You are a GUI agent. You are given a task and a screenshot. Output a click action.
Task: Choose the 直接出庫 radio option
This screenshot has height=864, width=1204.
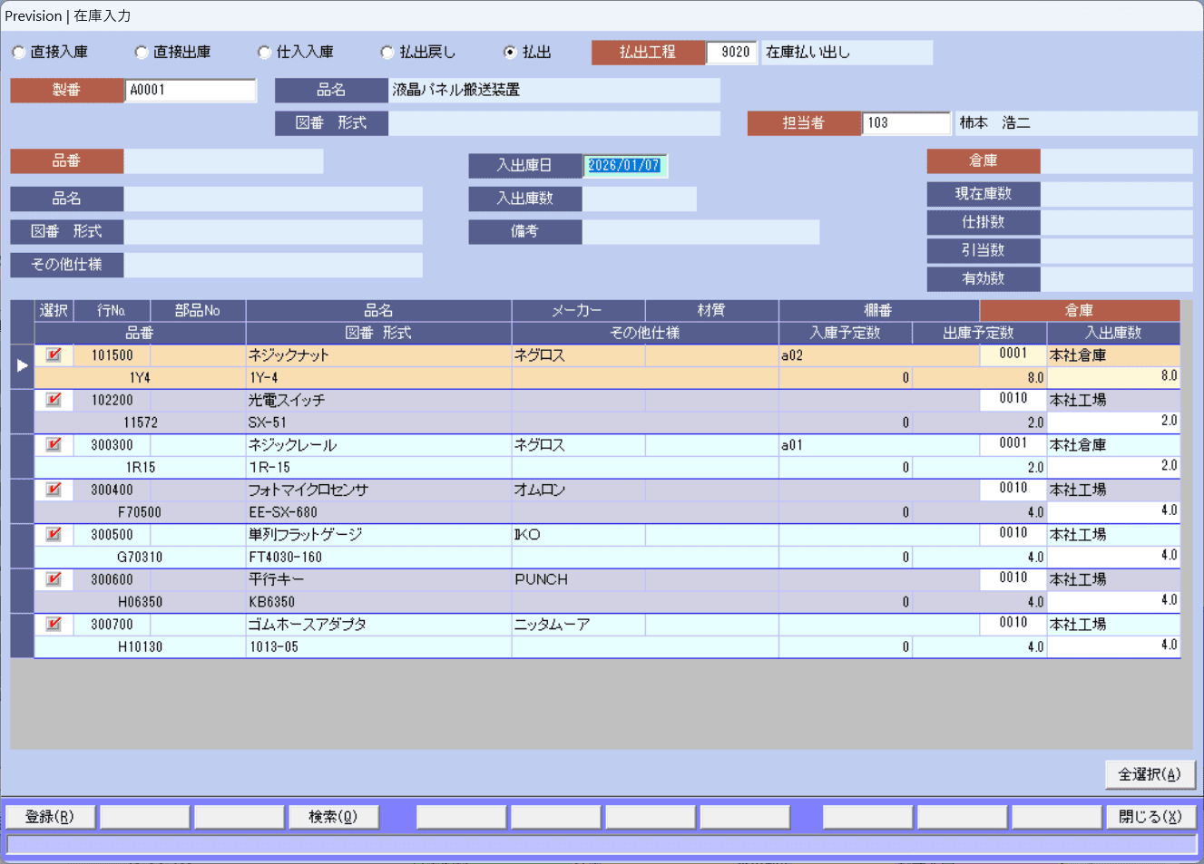(142, 53)
